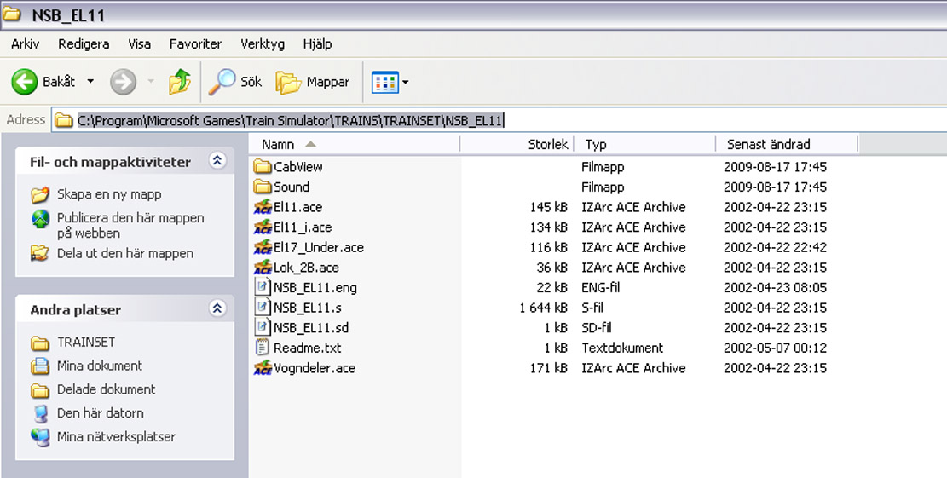The image size is (947, 478).
Task: Click the globe publish icon
Action: point(40,219)
